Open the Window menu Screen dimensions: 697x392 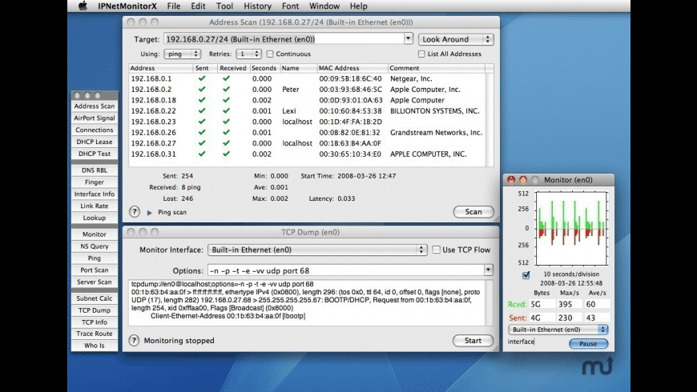324,6
